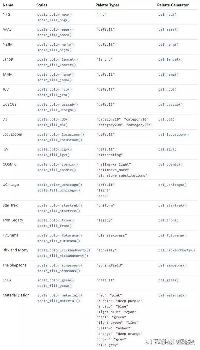
Task: Click the Palette Generator column header
Action: click(x=173, y=5)
